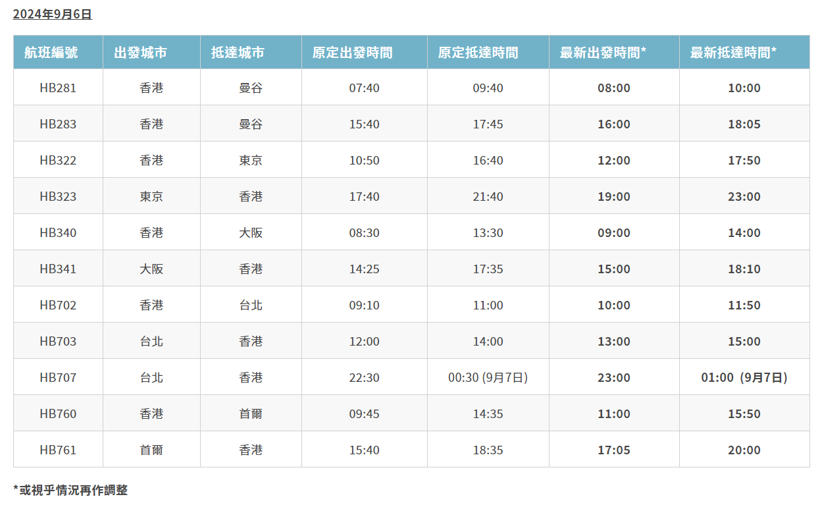Viewport: 820px width, 505px height.
Task: Select the 最新抵達時間* column header
Action: coord(748,53)
